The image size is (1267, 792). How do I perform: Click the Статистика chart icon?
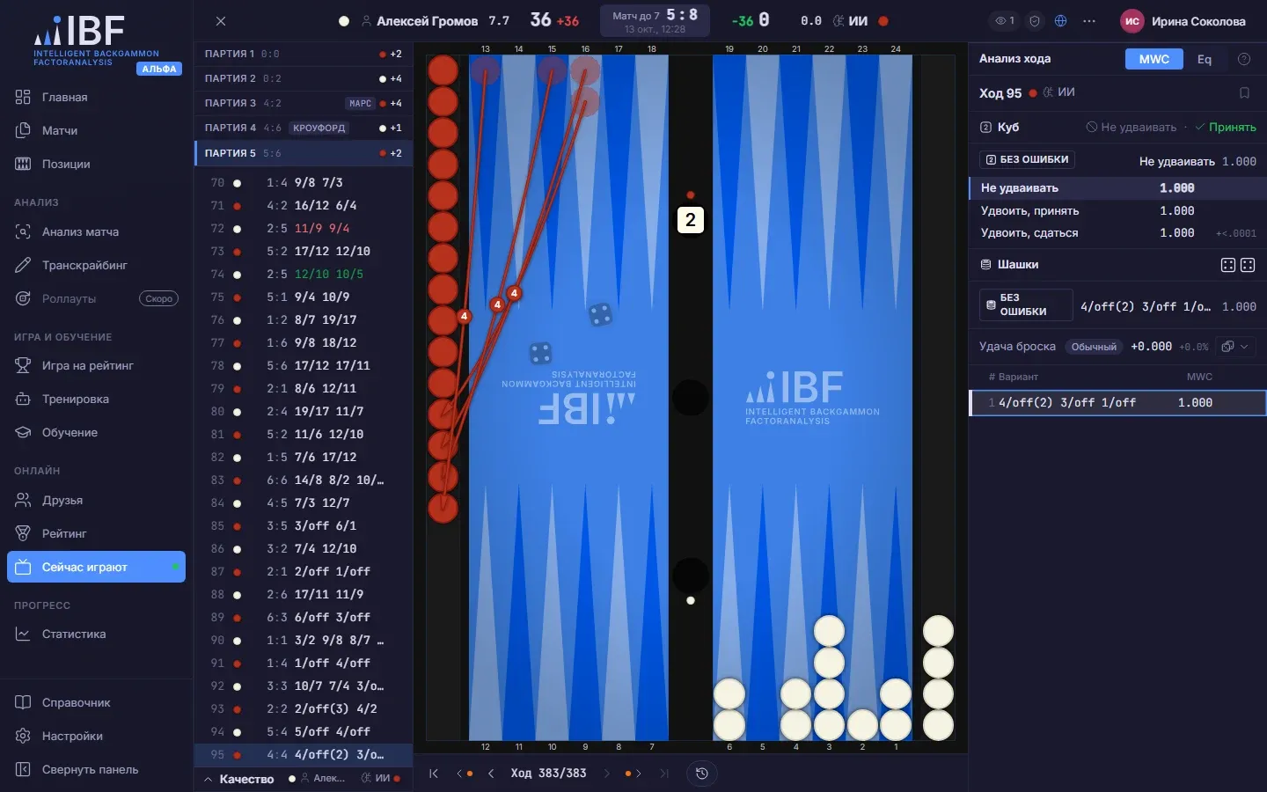[23, 634]
